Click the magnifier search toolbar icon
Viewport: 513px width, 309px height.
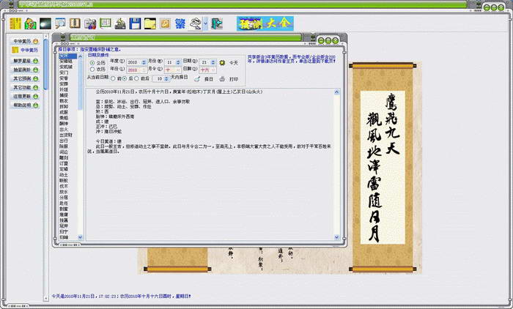click(60, 23)
